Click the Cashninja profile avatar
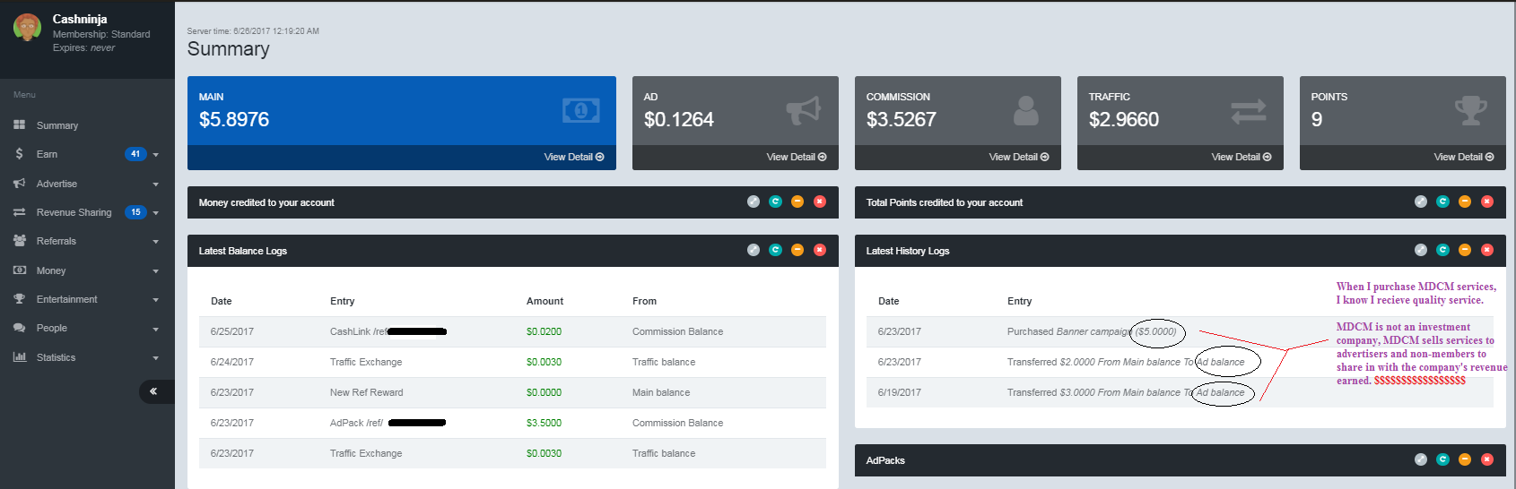Image resolution: width=1516 pixels, height=489 pixels. pyautogui.click(x=27, y=28)
